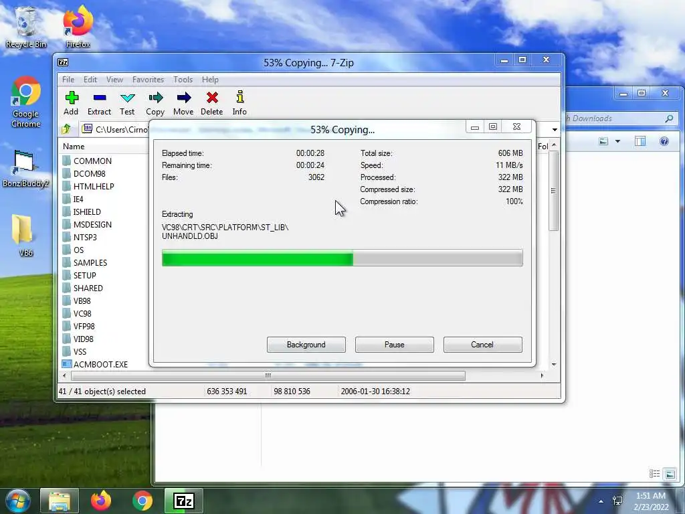Click 7-Zip window title bar icon
Image resolution: width=685 pixels, height=514 pixels.
(63, 62)
